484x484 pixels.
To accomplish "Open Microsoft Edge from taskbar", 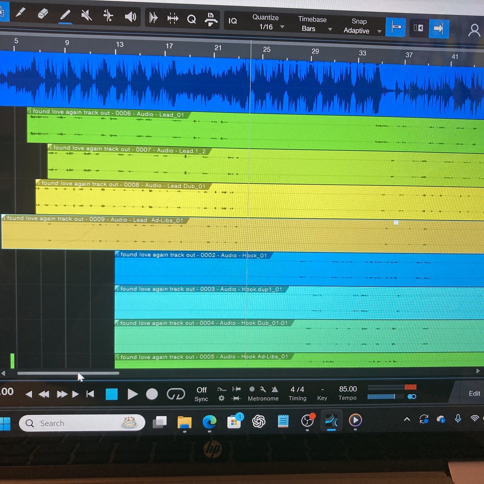I will coord(209,422).
